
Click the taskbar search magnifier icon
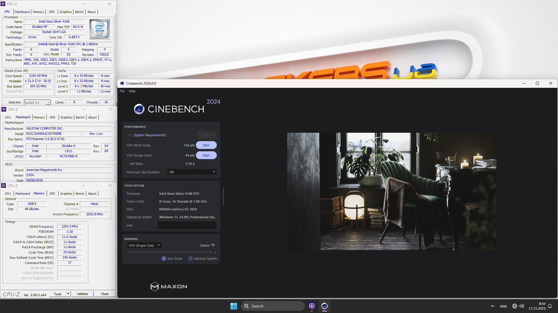[x=246, y=306]
